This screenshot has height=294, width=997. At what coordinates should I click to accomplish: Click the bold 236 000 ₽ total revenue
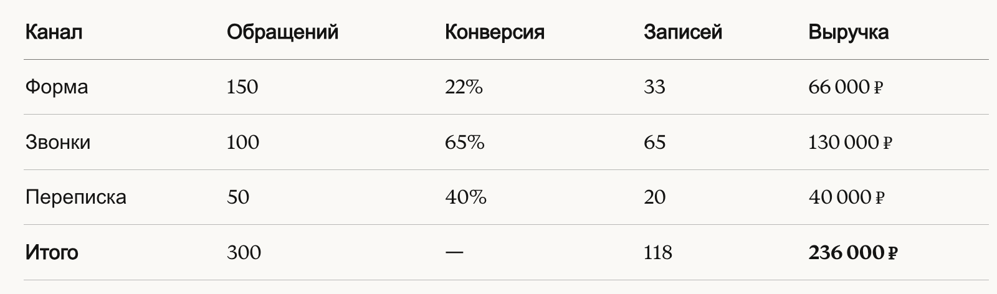point(852,252)
